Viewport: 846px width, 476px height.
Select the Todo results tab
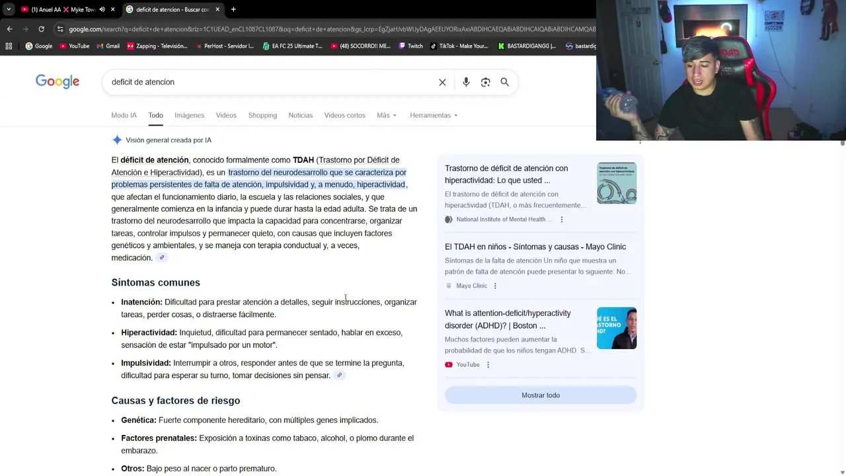(x=155, y=115)
